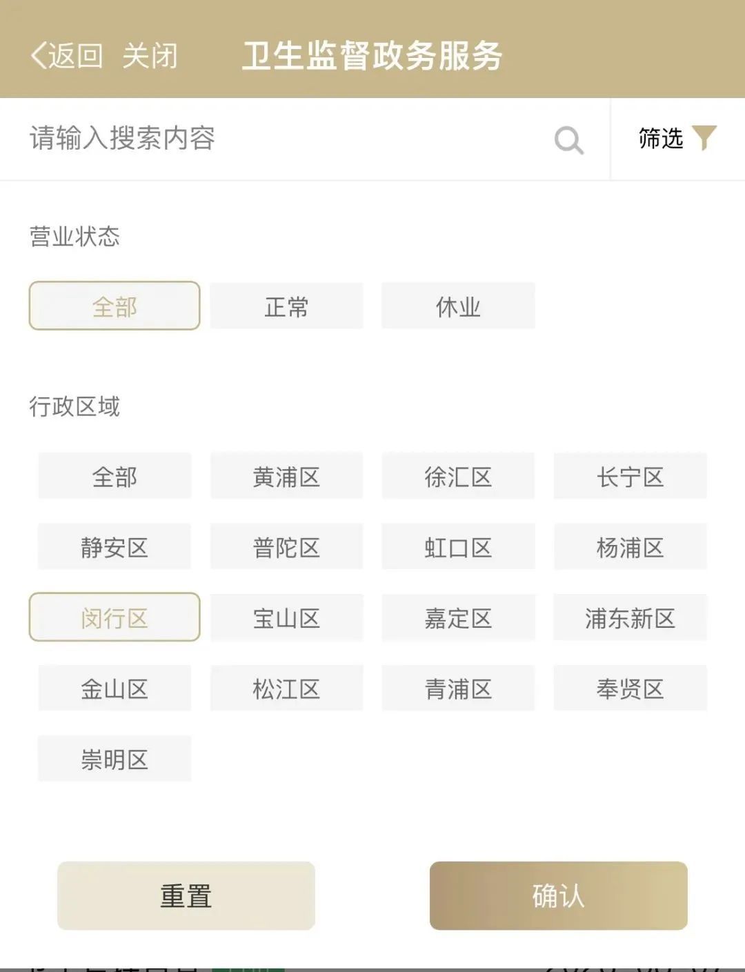745x972 pixels.
Task: Select the 浦东新区 district
Action: (x=630, y=617)
